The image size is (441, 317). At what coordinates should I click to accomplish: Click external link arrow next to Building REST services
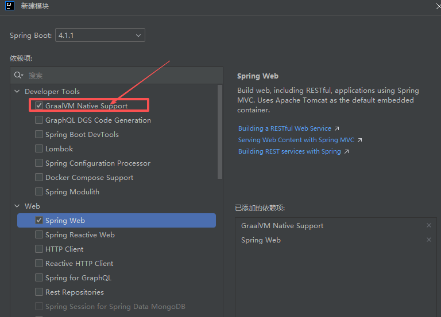(346, 151)
